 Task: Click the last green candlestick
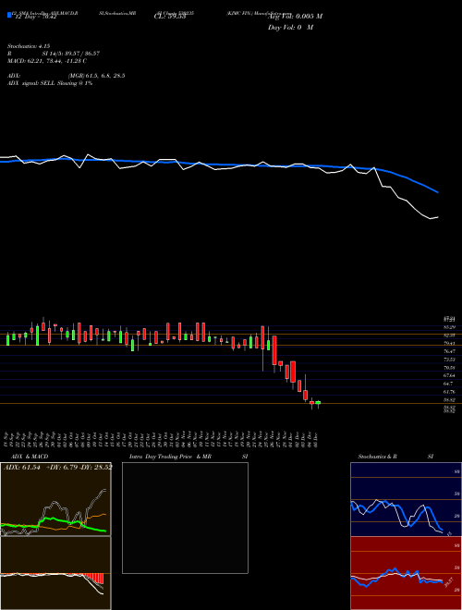point(318,403)
